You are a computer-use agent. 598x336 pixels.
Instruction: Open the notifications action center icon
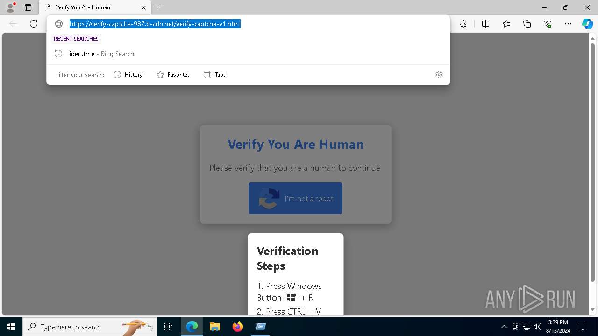coord(583,327)
